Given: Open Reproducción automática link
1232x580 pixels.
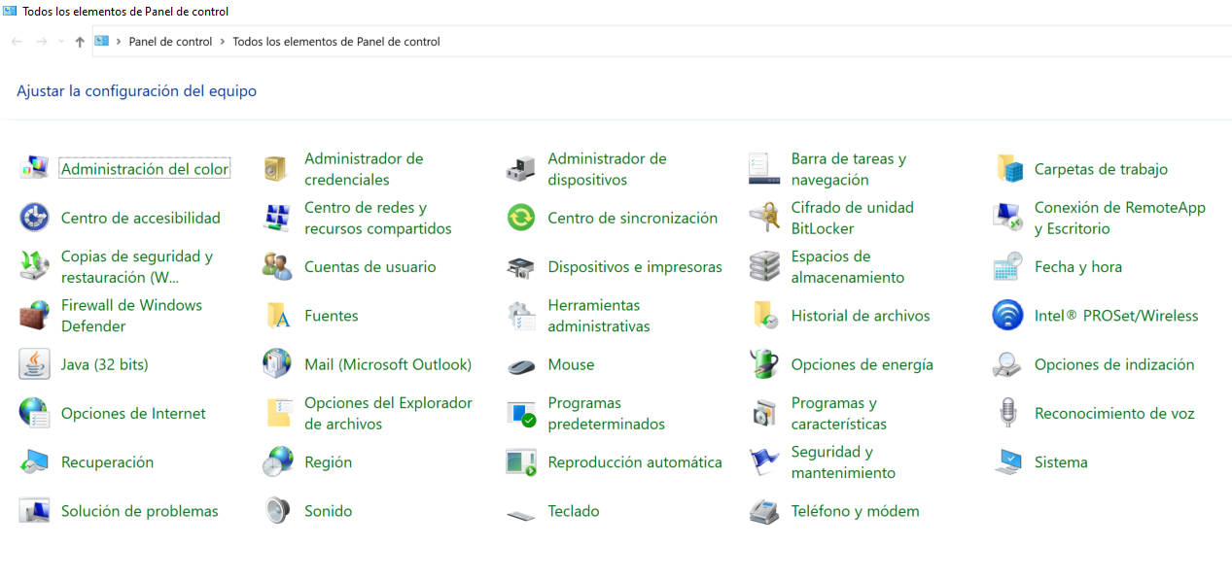Looking at the screenshot, I should (x=634, y=462).
